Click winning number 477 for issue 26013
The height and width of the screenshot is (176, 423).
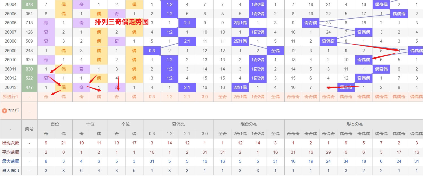point(29,87)
